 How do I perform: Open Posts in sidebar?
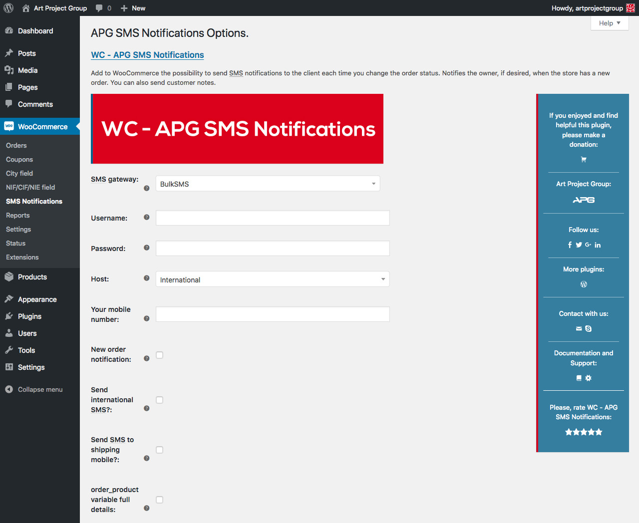[40, 53]
